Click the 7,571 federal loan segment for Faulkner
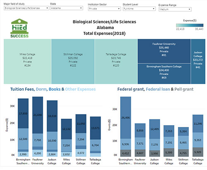Screen dimensions: 207x170 point(140,143)
